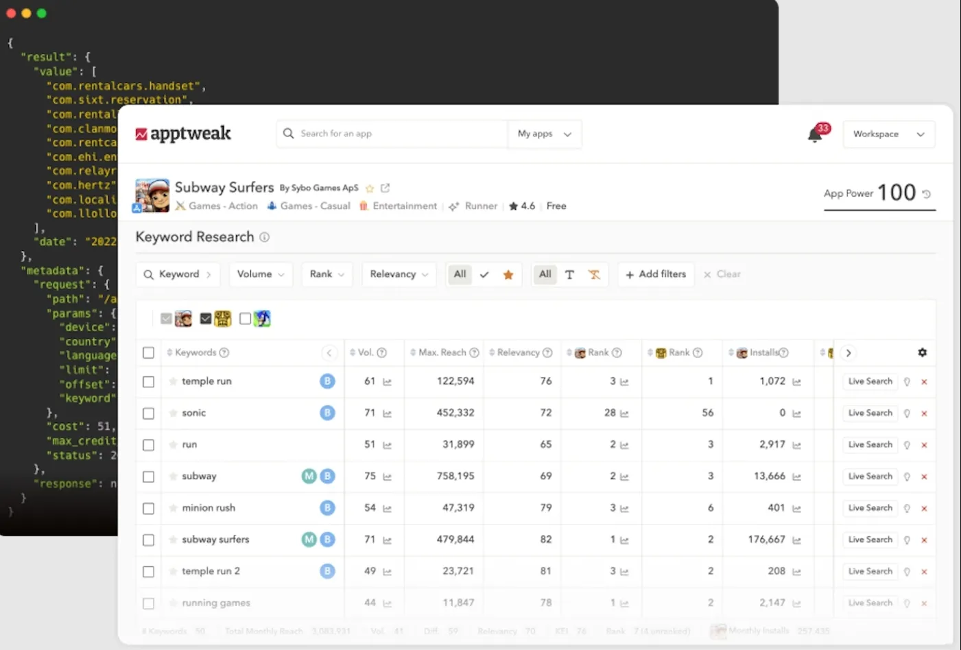Click the Entertainment category
Screen dimensions: 961x650
[398, 206]
